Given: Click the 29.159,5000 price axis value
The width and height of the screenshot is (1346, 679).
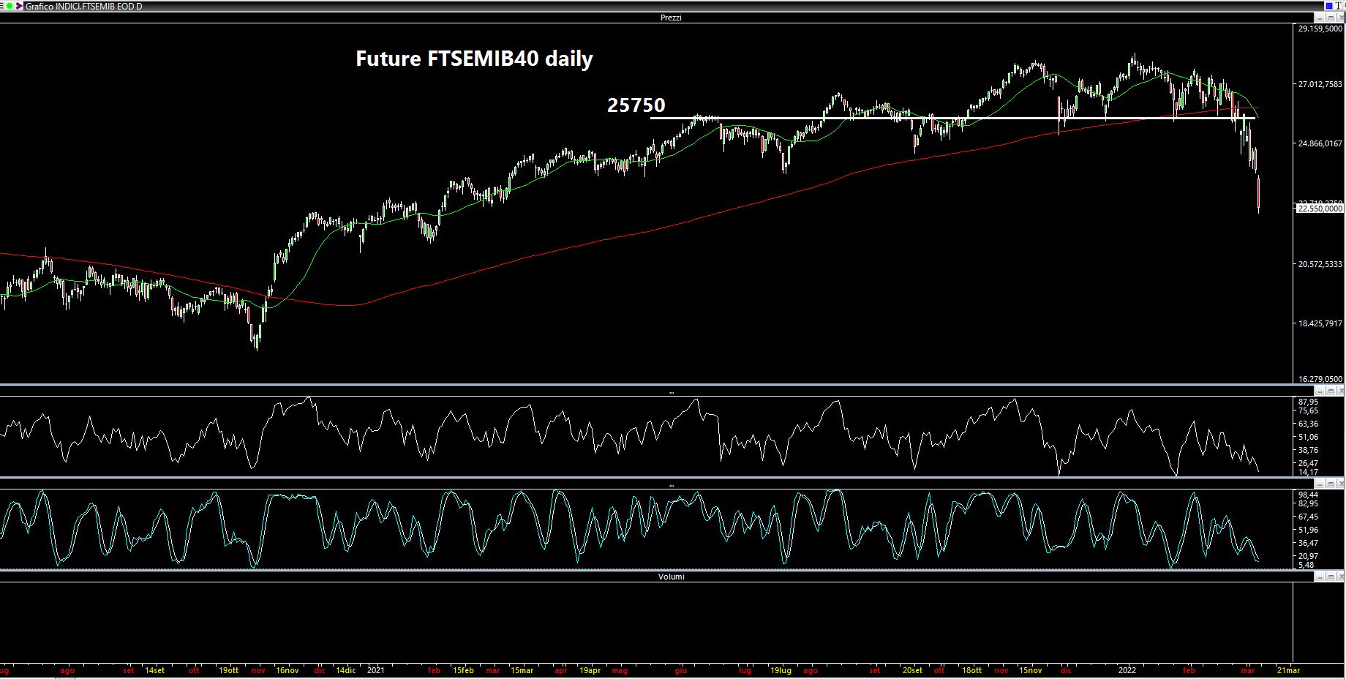Looking at the screenshot, I should pyautogui.click(x=1320, y=29).
